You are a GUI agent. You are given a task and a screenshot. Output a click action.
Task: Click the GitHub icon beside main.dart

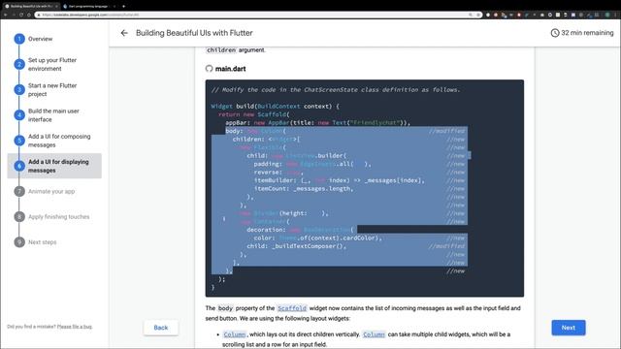[x=210, y=69]
